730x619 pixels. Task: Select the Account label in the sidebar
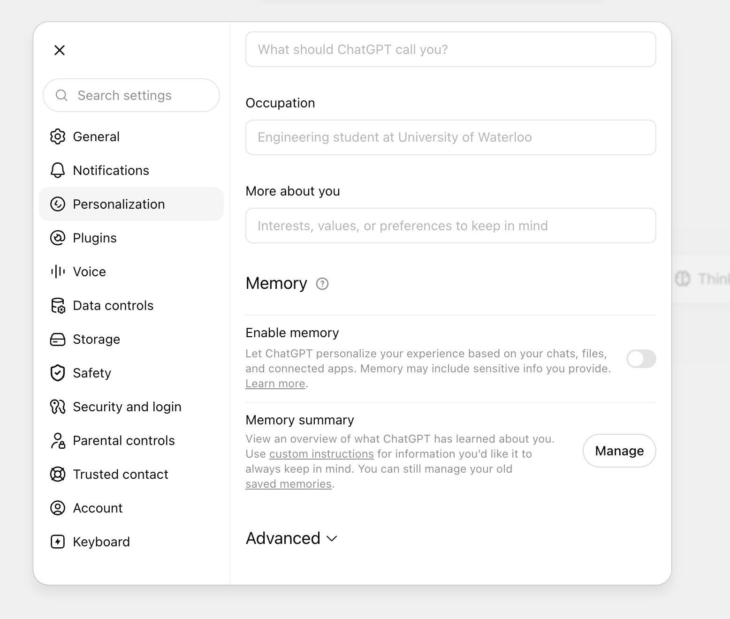98,508
